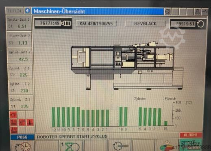Click the 11.11.24 date field

pos(14,11)
